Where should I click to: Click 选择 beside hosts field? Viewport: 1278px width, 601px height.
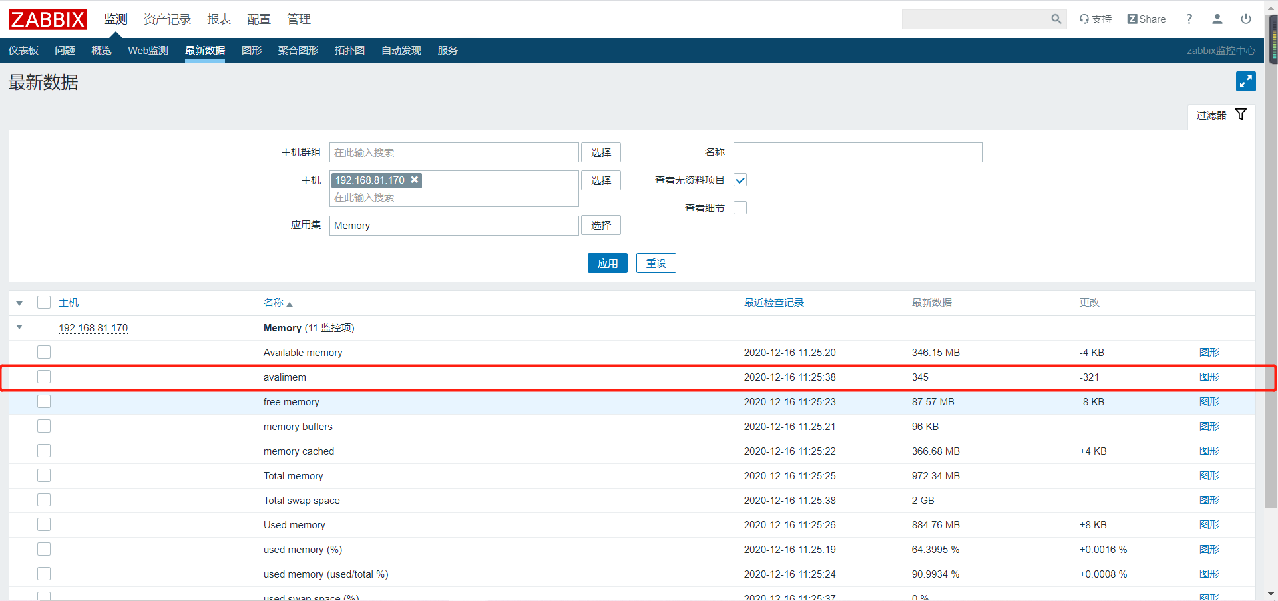coord(601,180)
